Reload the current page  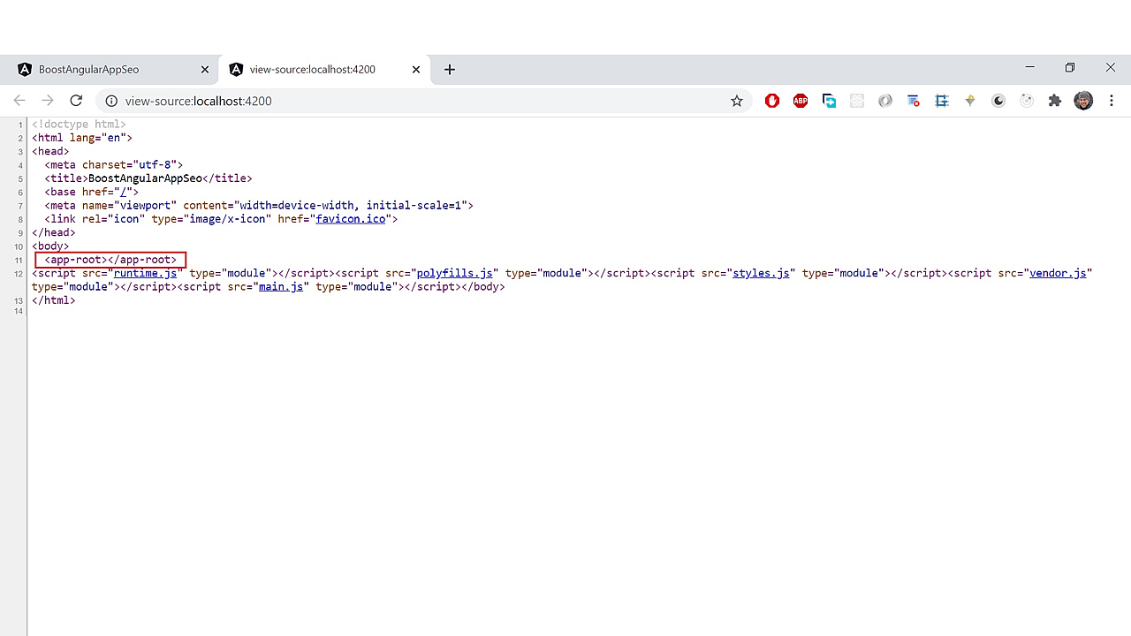point(76,101)
